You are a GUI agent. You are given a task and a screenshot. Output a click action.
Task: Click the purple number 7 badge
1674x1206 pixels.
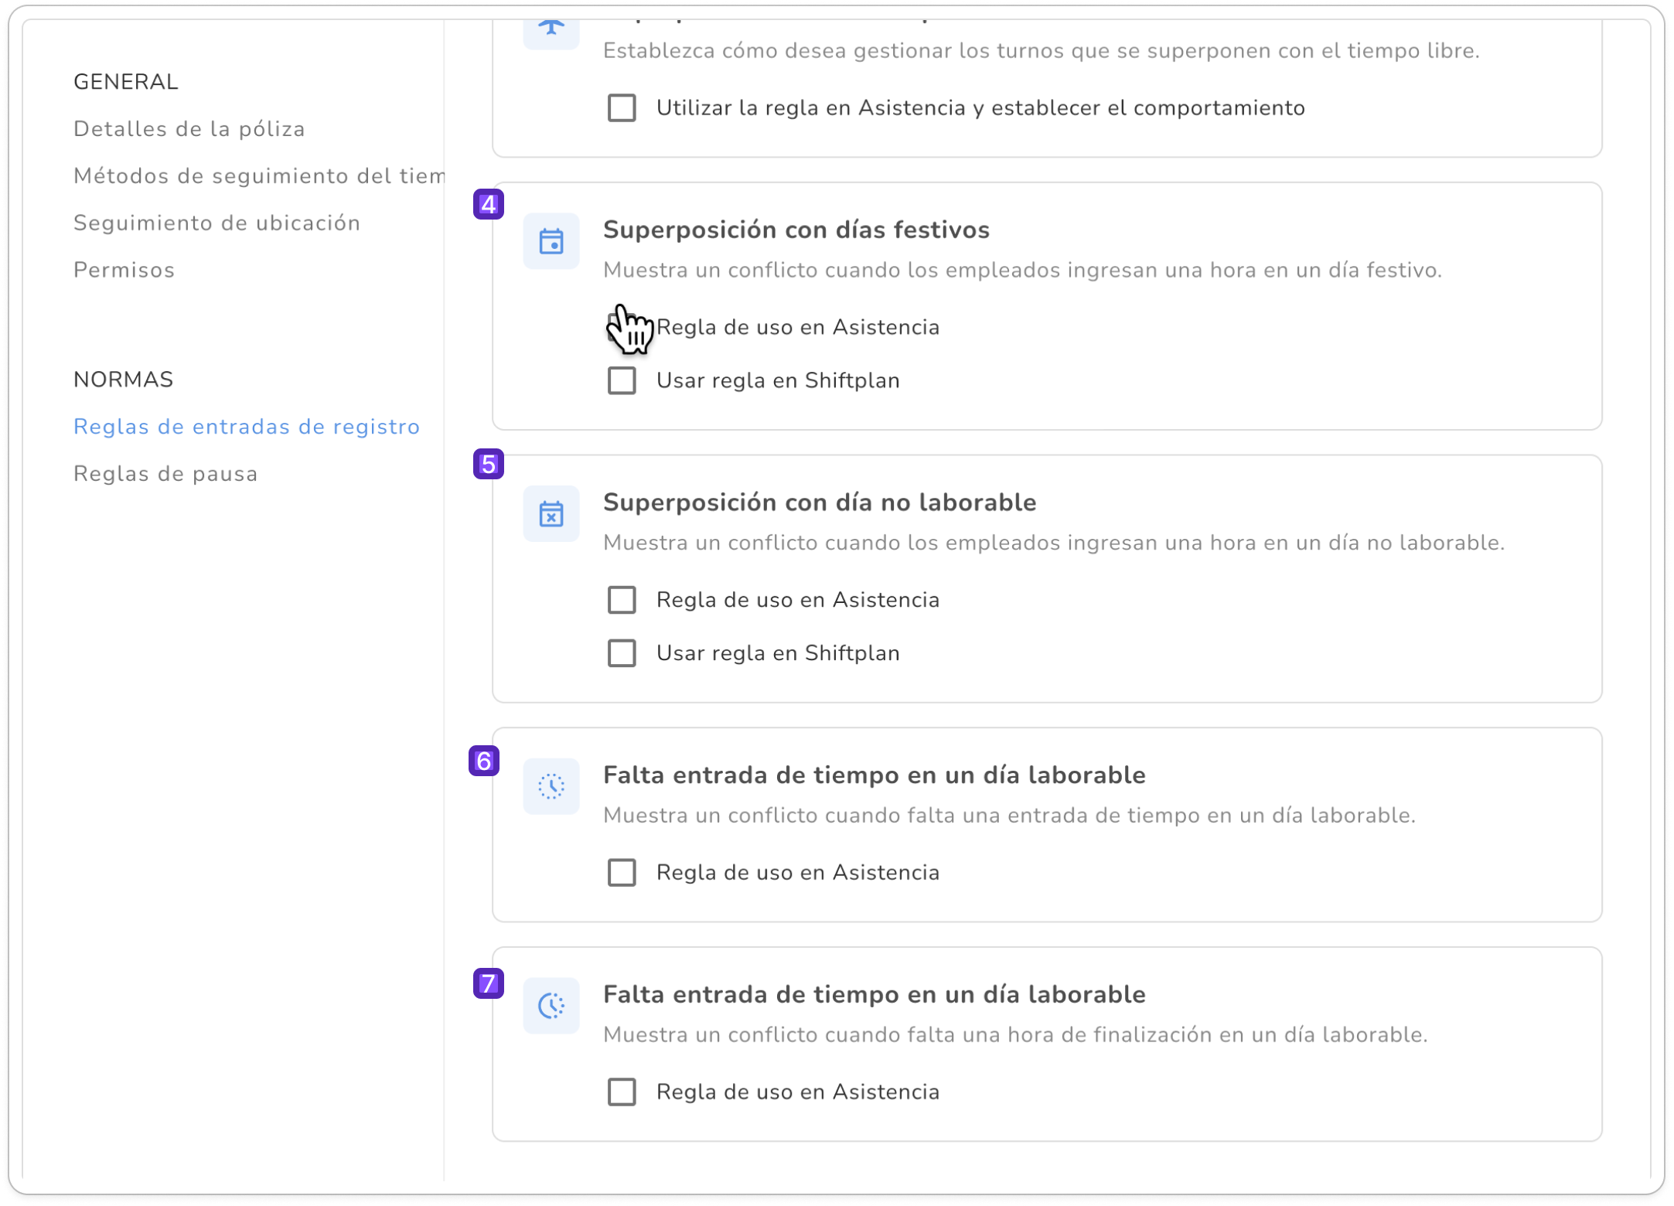[x=488, y=983]
